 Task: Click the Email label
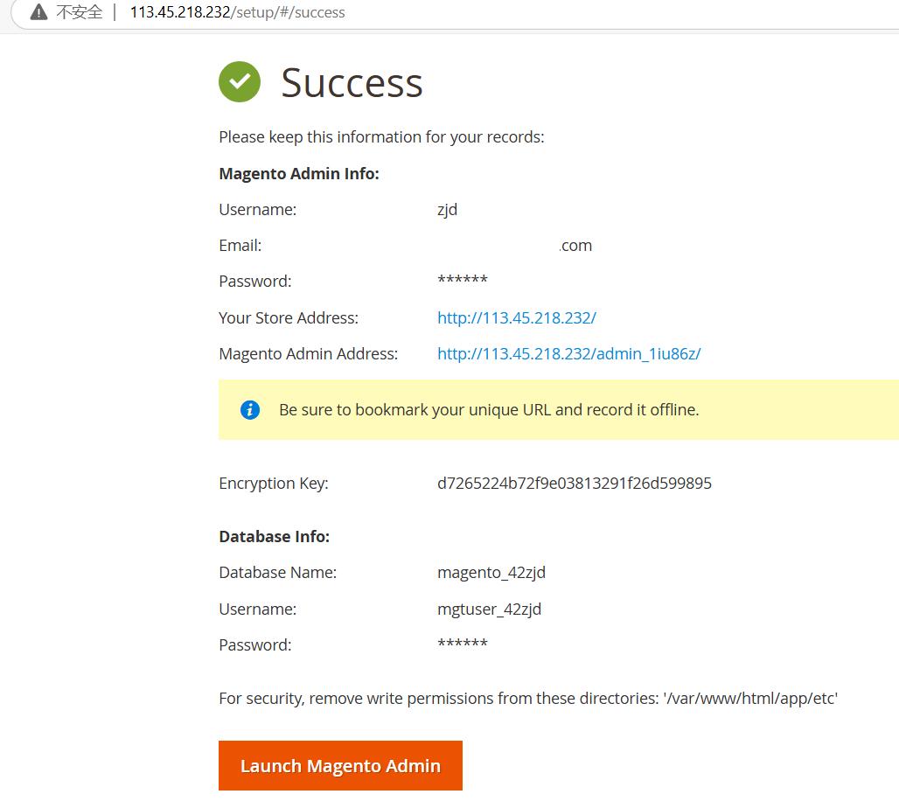pyautogui.click(x=240, y=246)
